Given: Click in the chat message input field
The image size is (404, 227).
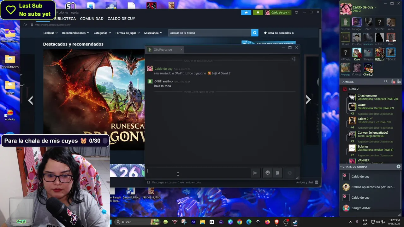Looking at the screenshot, I should coord(199,173).
